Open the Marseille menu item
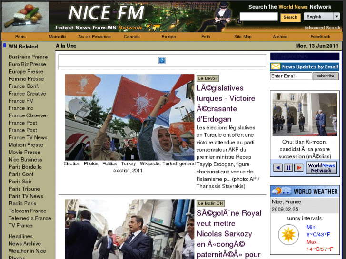 pos(57,37)
